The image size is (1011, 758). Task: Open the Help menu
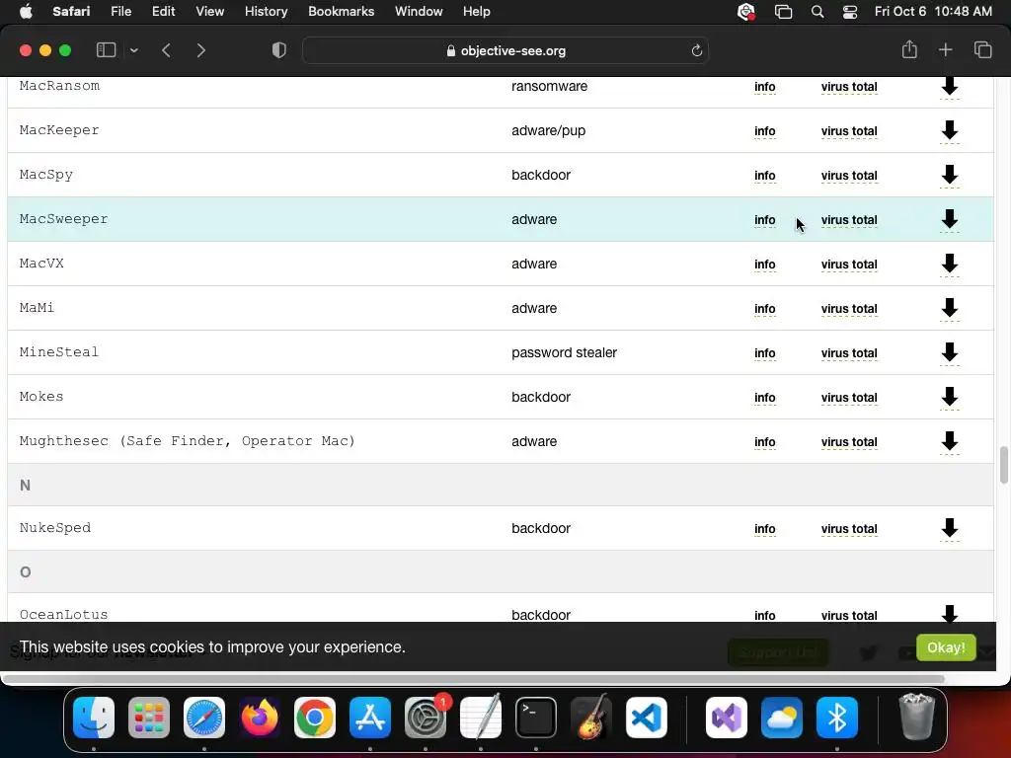[x=477, y=12]
